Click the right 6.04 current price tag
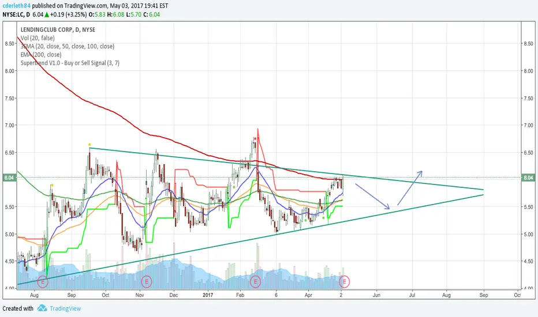Image resolution: width=538 pixels, height=317 pixels. pos(528,178)
